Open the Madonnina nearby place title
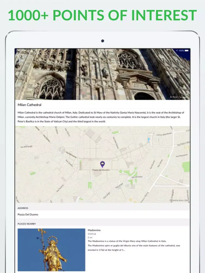Screen dimensions: 205x273 (94, 230)
